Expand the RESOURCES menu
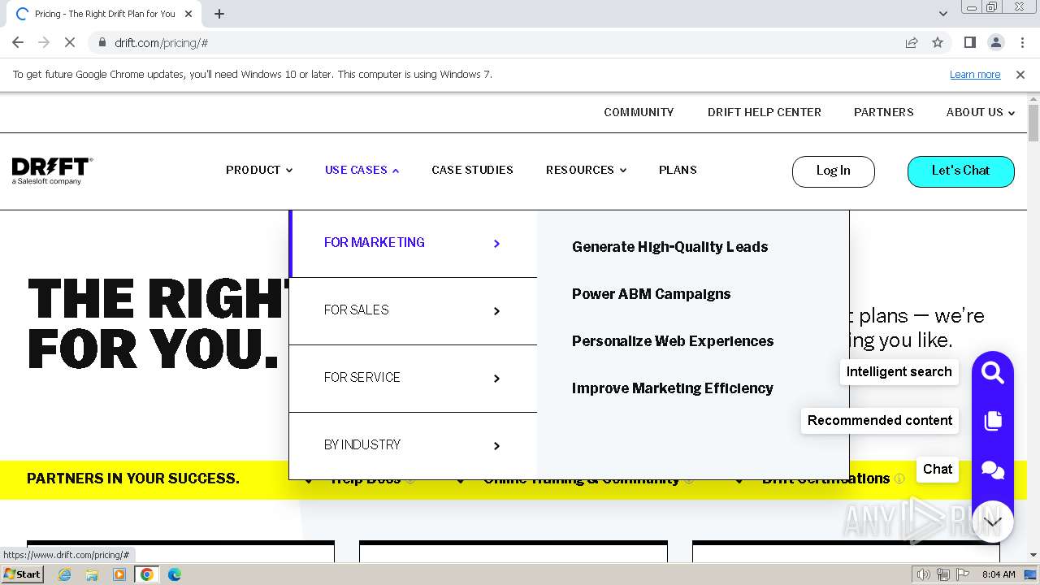The image size is (1040, 585). tap(586, 170)
